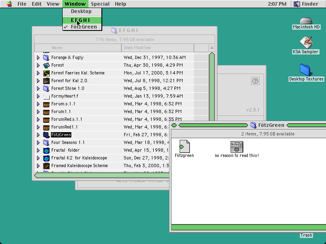
Task: Sort the EFGHI list by Name column
Action: click(x=78, y=48)
